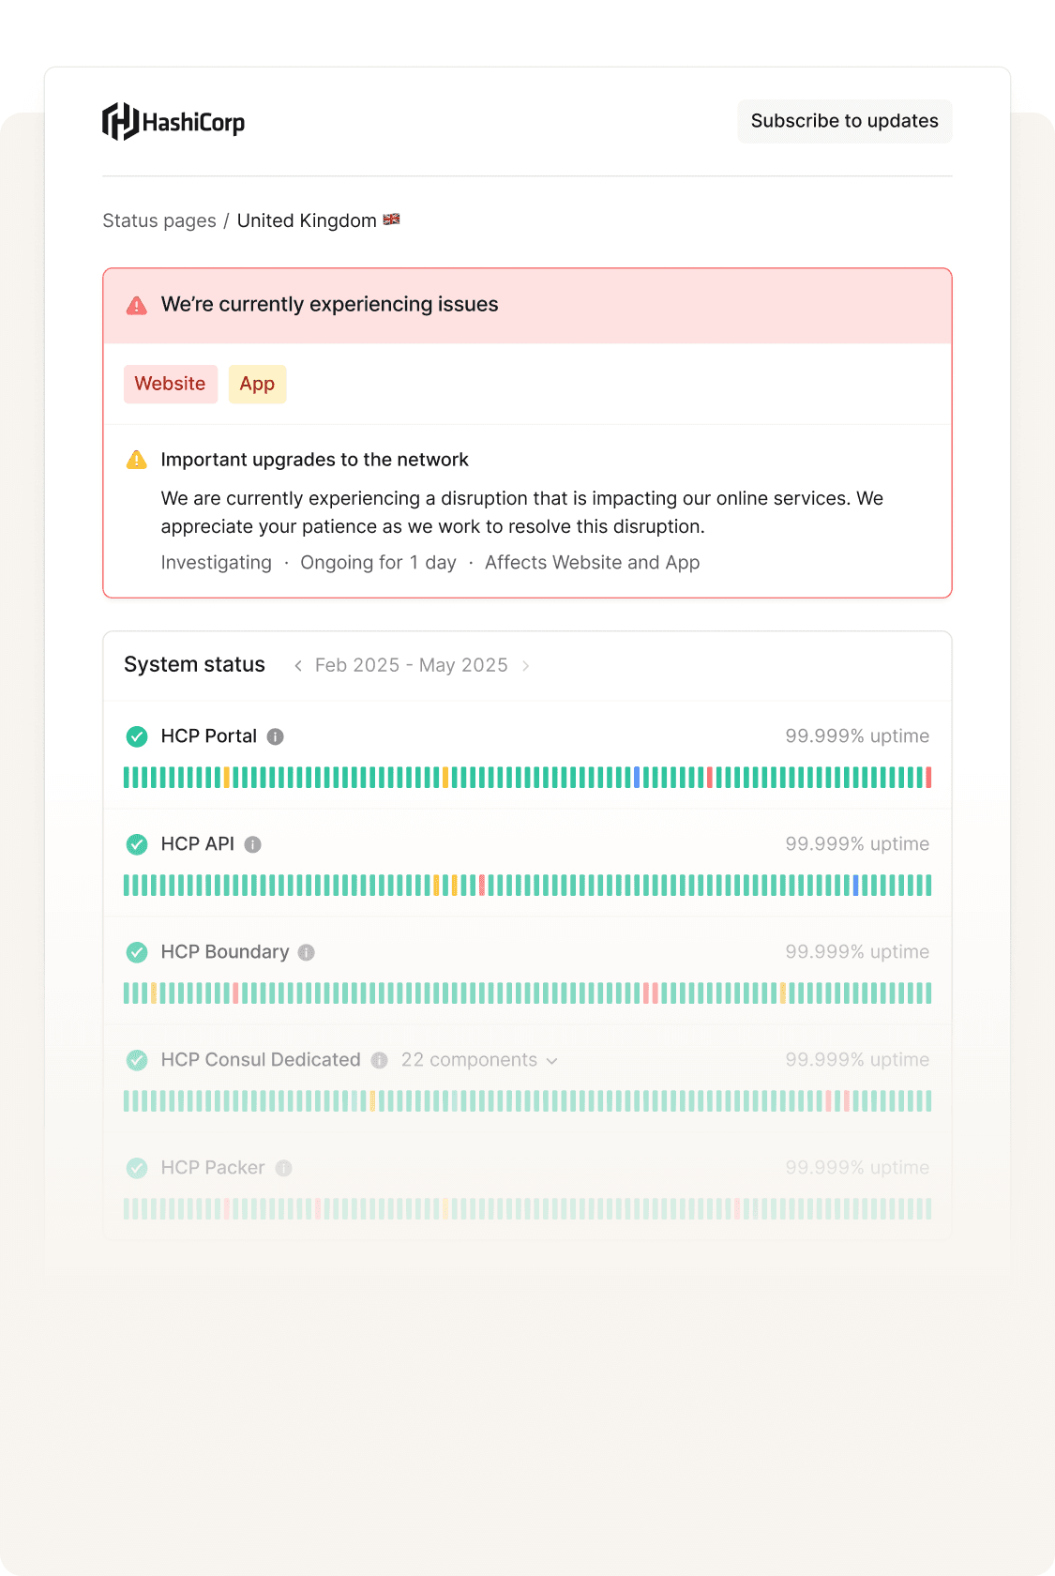Viewport: 1055px width, 1576px height.
Task: Expand the 22 components list
Action: (x=477, y=1059)
